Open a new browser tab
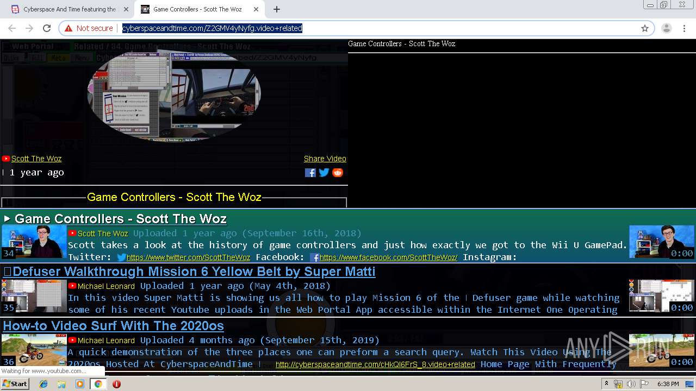 click(x=276, y=9)
